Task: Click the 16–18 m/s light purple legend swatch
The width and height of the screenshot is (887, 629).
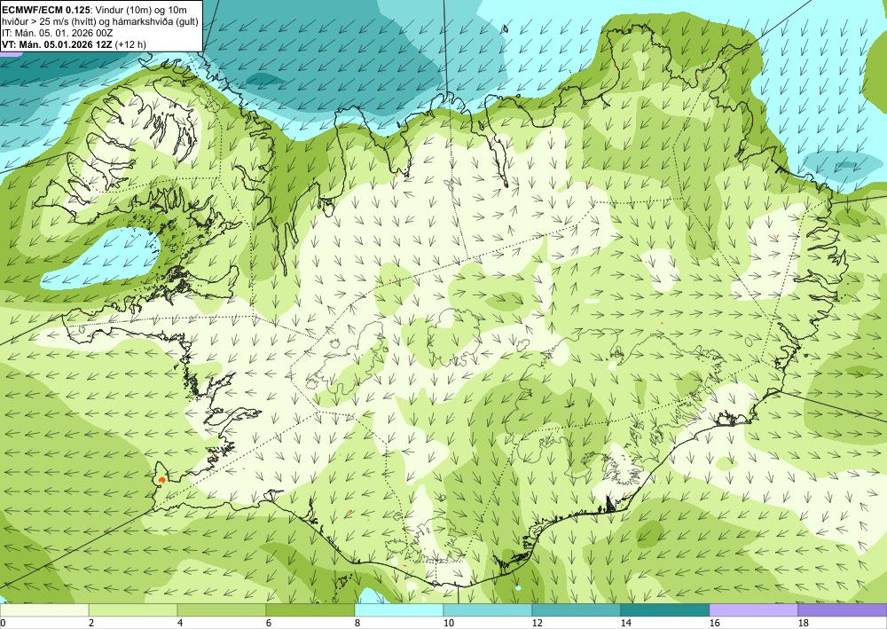Action: (x=753, y=609)
